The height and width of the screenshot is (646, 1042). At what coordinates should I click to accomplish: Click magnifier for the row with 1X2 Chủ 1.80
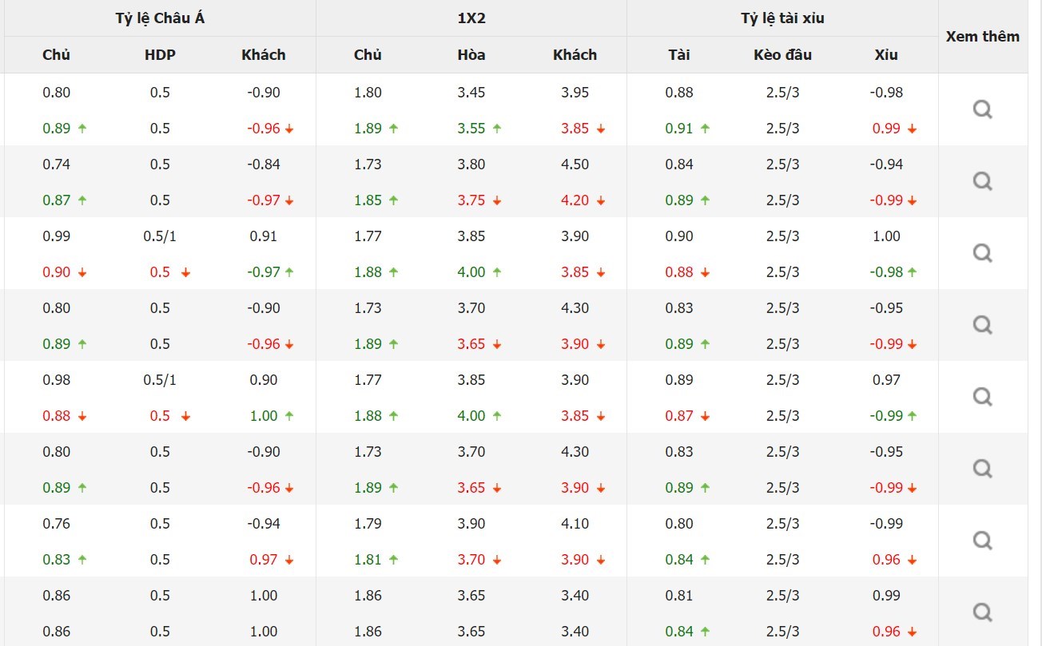click(x=982, y=109)
